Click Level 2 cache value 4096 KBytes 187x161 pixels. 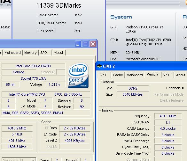click(x=75, y=141)
